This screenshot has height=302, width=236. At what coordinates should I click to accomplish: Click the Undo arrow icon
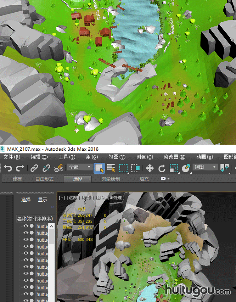point(8,168)
